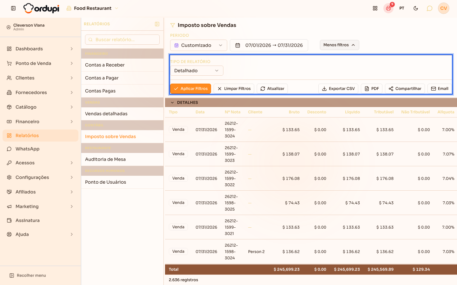Open CV user avatar menu
The width and height of the screenshot is (457, 285).
[444, 8]
